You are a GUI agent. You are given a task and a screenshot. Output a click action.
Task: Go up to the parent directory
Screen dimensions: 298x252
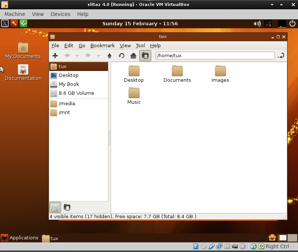109,56
